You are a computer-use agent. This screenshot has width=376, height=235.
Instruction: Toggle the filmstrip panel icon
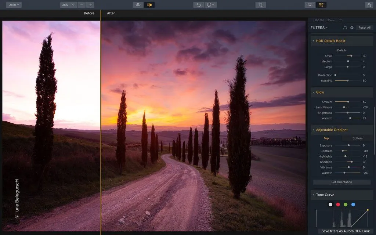310,5
